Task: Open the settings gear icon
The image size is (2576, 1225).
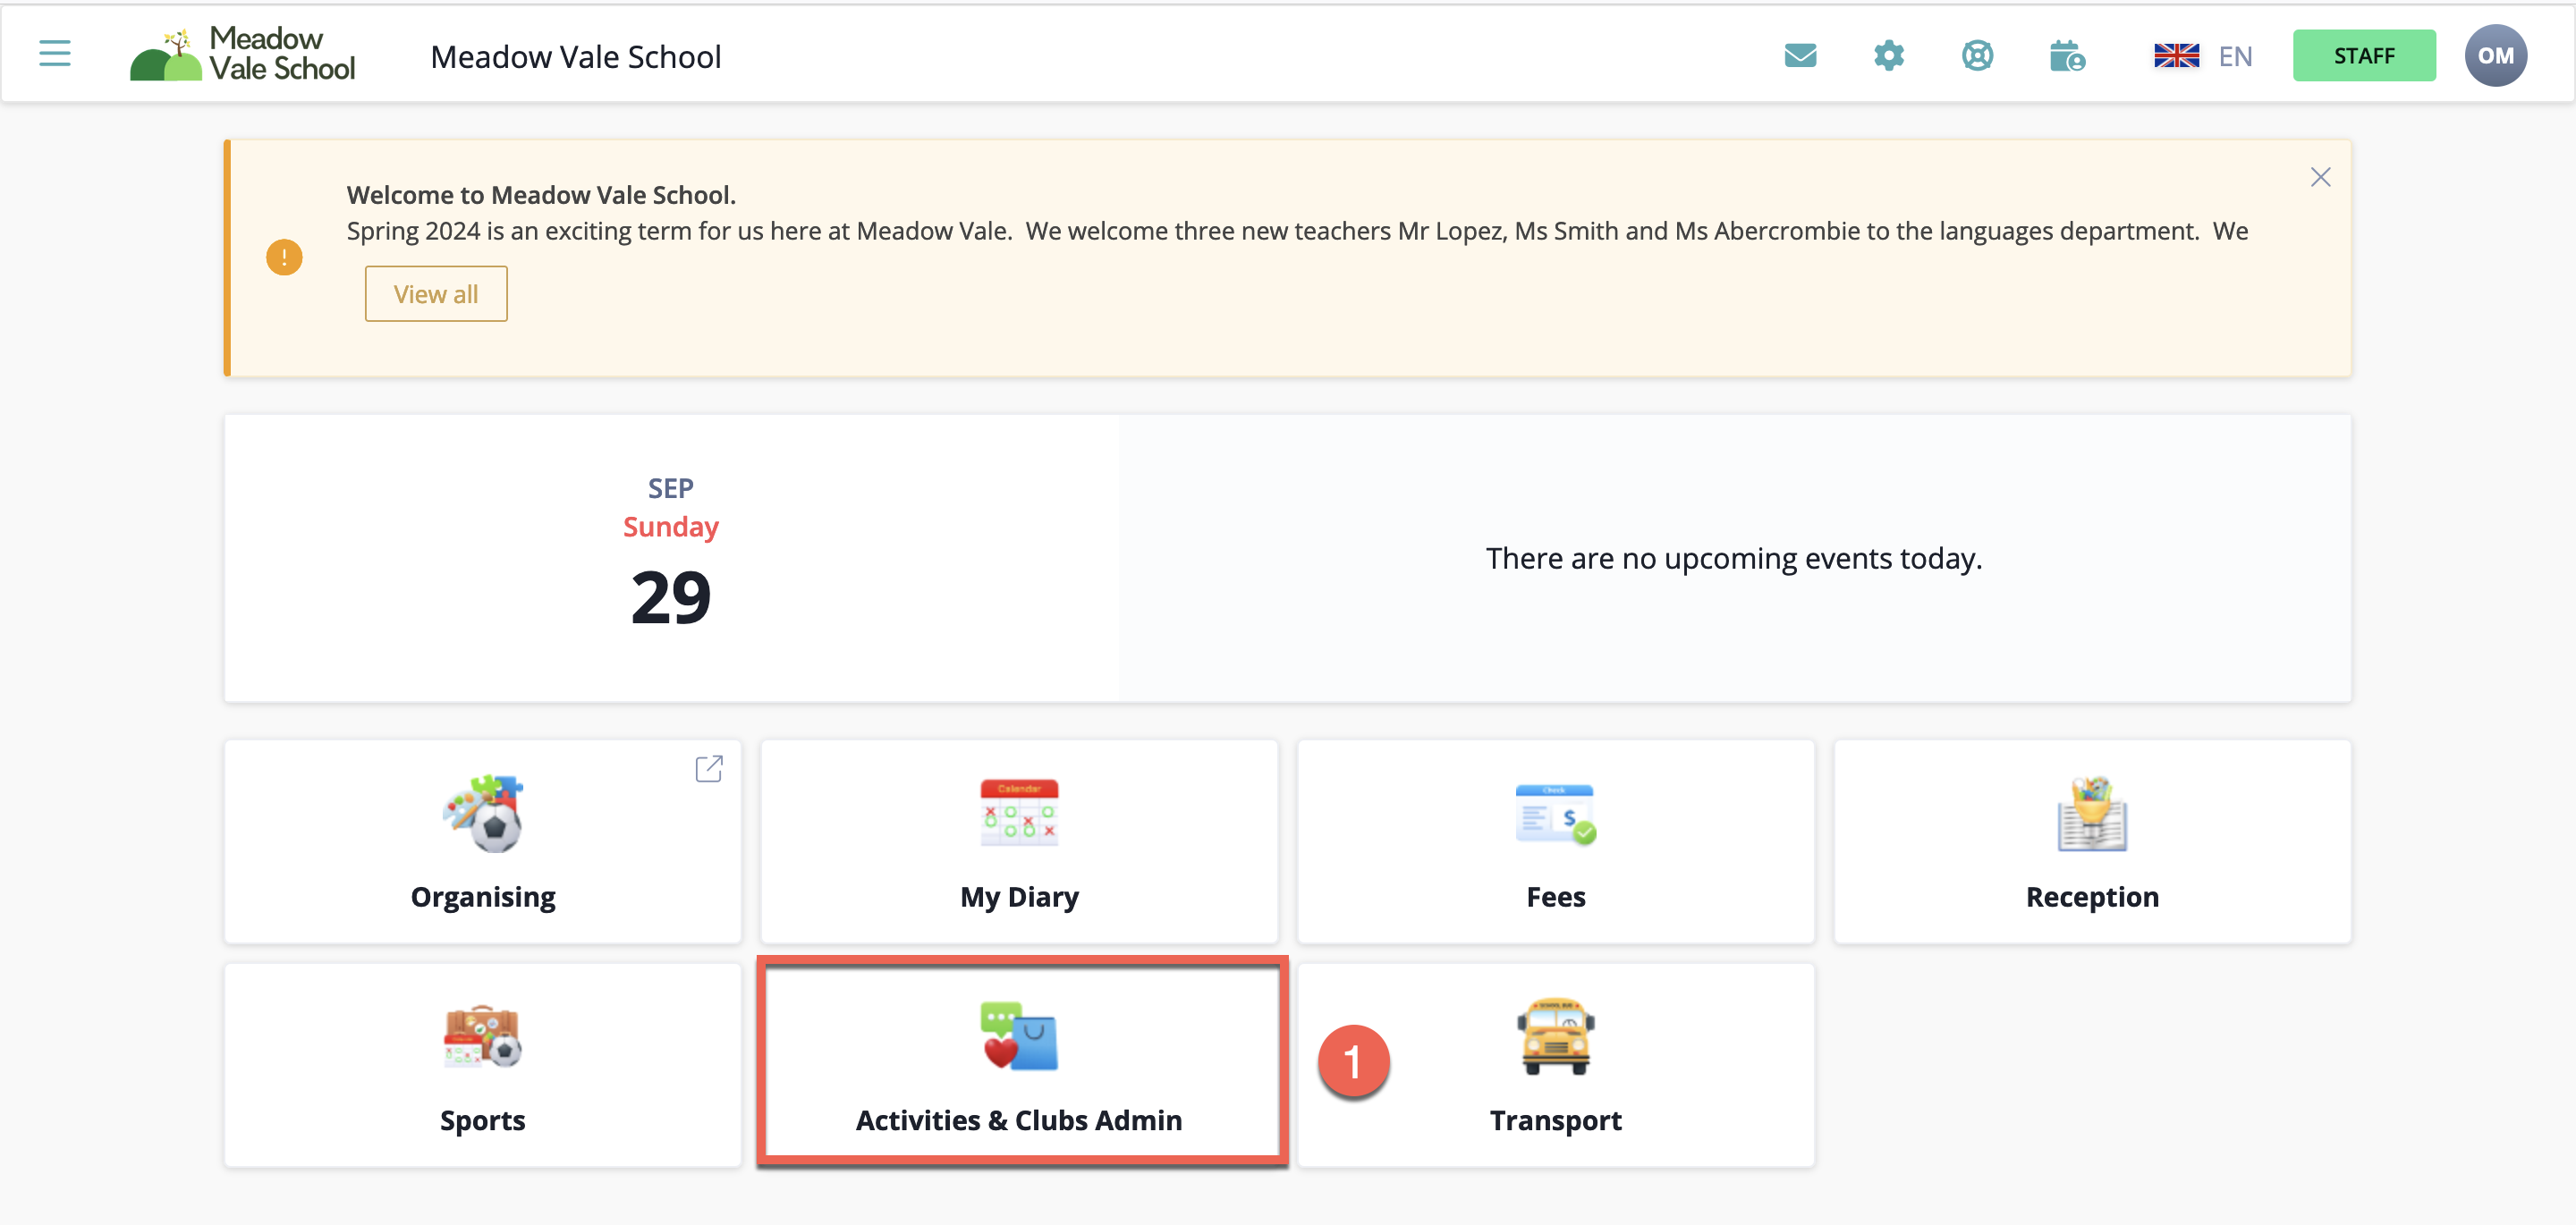Action: [1888, 56]
